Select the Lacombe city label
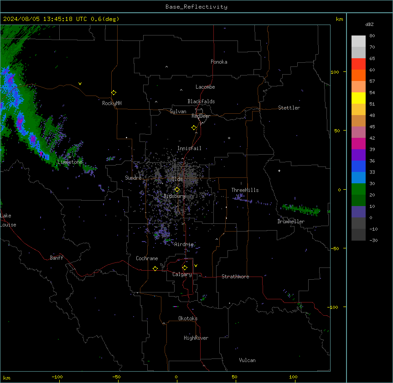This screenshot has height=383, width=393. coord(205,87)
